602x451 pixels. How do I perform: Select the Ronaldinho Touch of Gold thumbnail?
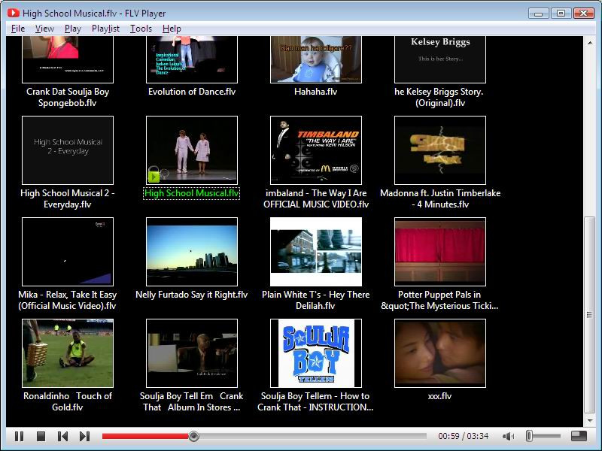[x=68, y=353]
